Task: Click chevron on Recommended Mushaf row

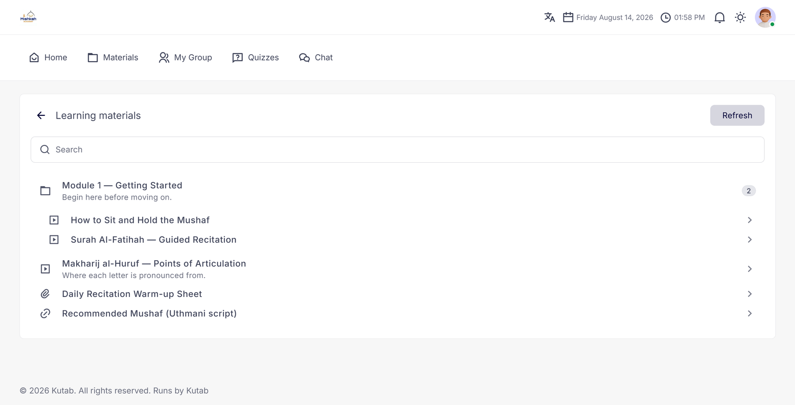Action: tap(749, 313)
